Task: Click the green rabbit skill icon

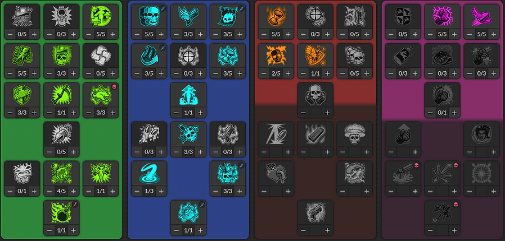Action: click(101, 95)
